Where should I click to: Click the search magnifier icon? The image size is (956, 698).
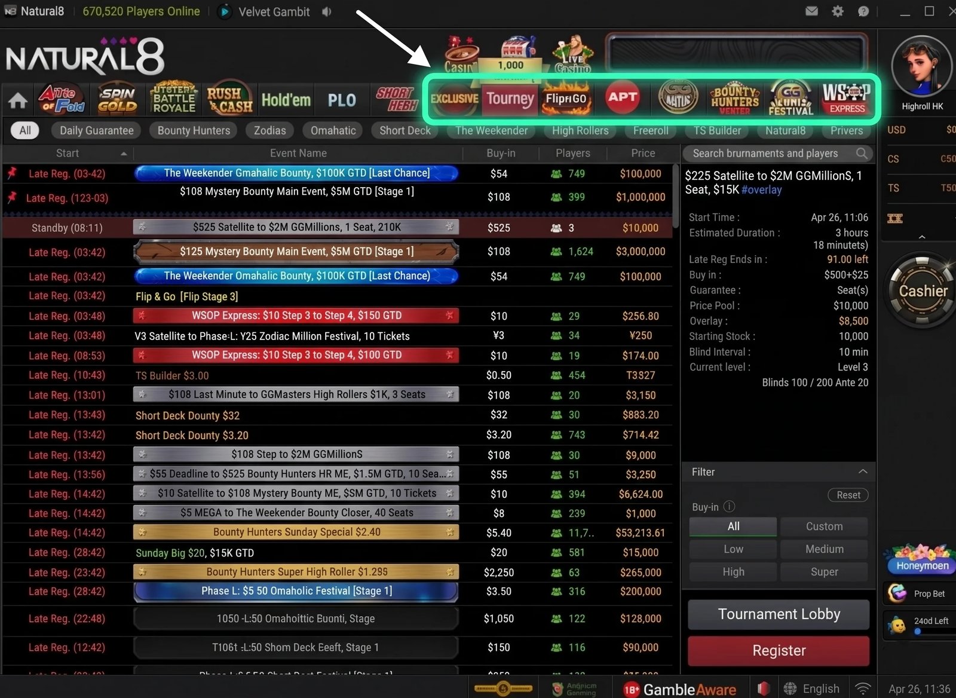tap(862, 154)
